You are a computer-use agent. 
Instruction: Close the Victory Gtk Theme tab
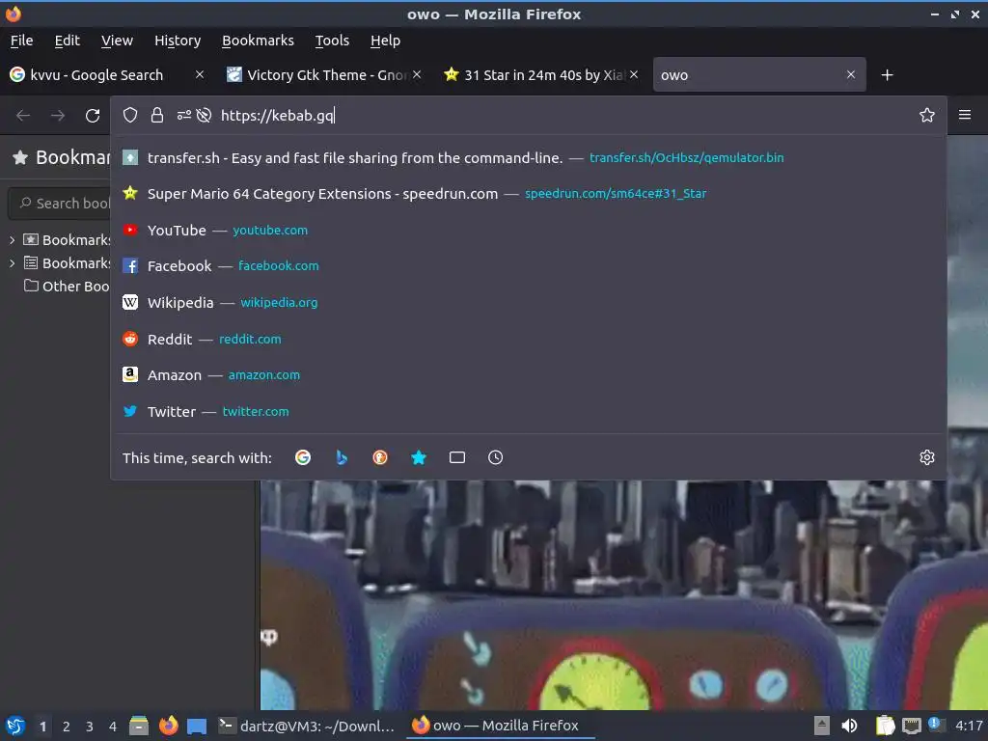pyautogui.click(x=417, y=74)
